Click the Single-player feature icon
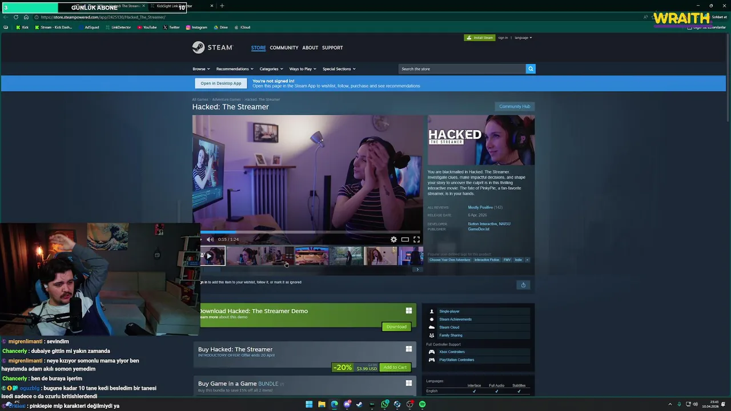 tap(432, 312)
